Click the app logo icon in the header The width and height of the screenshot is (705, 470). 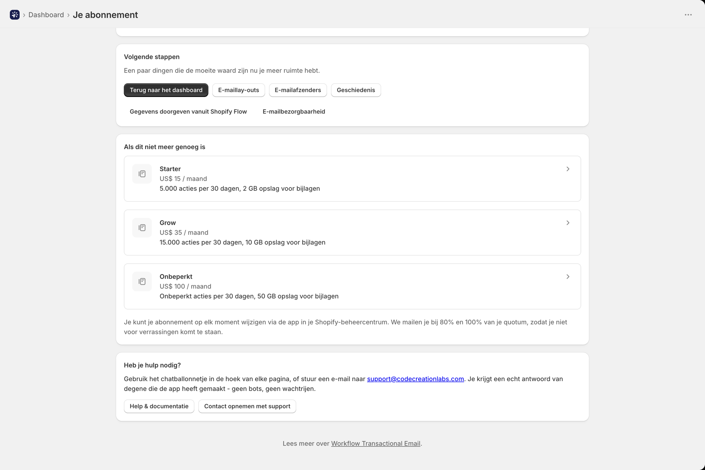click(15, 15)
